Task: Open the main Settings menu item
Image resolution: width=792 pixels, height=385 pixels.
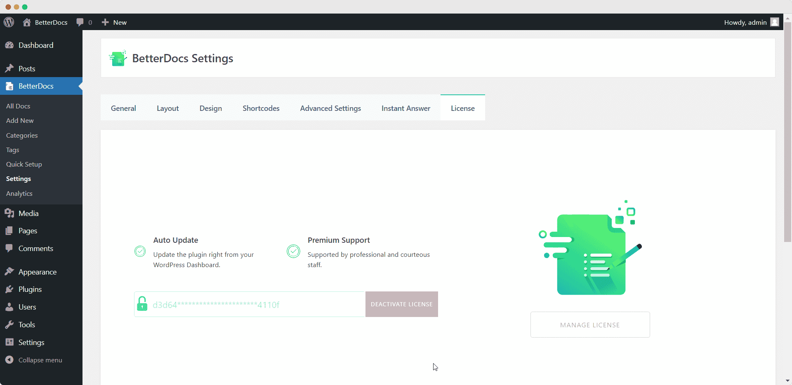Action: coord(41,342)
